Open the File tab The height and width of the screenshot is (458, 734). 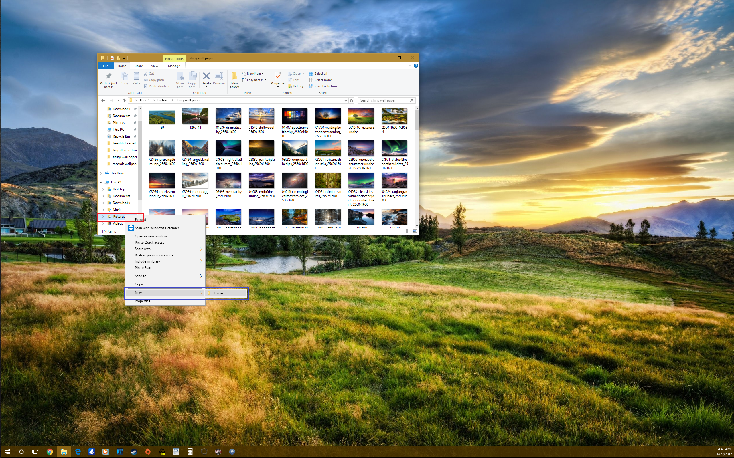(105, 66)
